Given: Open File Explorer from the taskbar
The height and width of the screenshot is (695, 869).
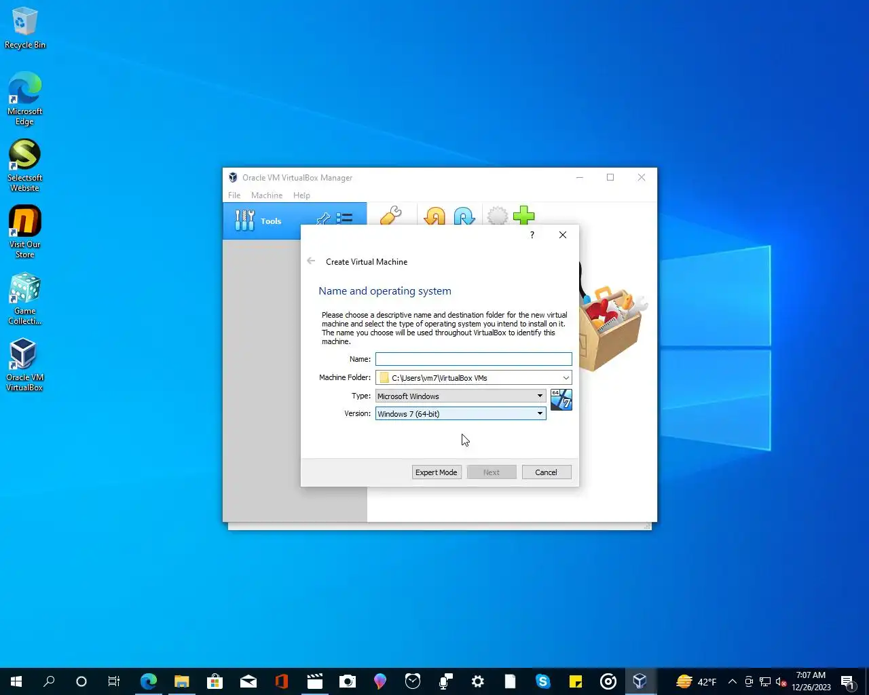Looking at the screenshot, I should (x=181, y=681).
